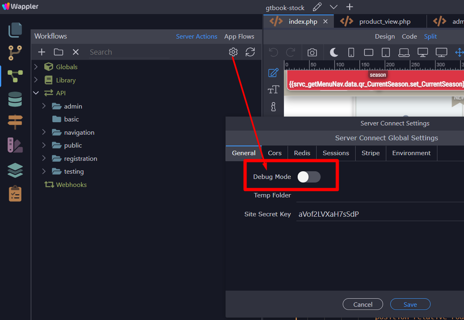
Task: Expand the registration folder
Action: click(x=44, y=158)
